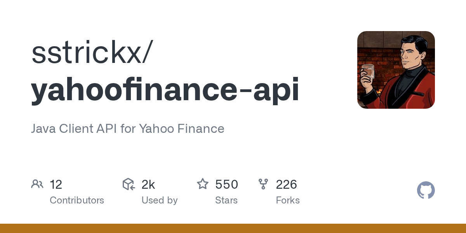Click the brown Java language color bar
Viewport: 466px width, 233px height.
(x=233, y=228)
